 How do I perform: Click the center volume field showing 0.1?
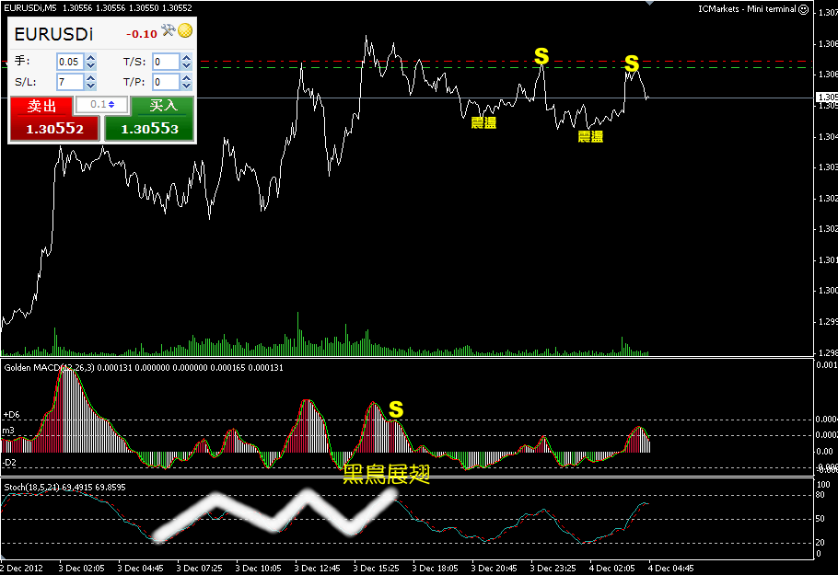click(x=101, y=105)
